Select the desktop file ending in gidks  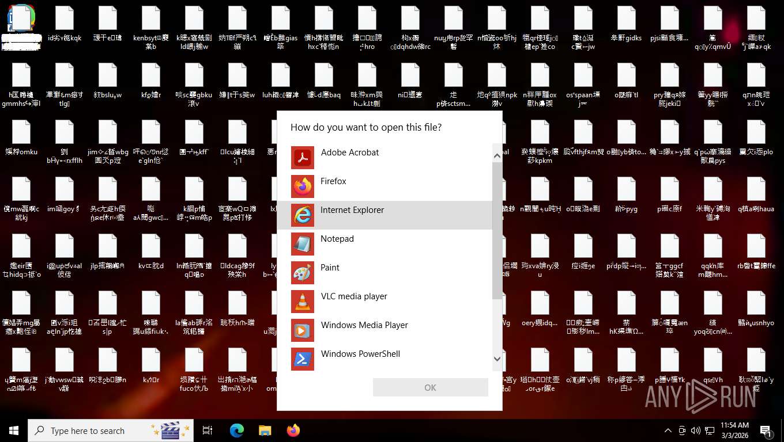tap(626, 24)
